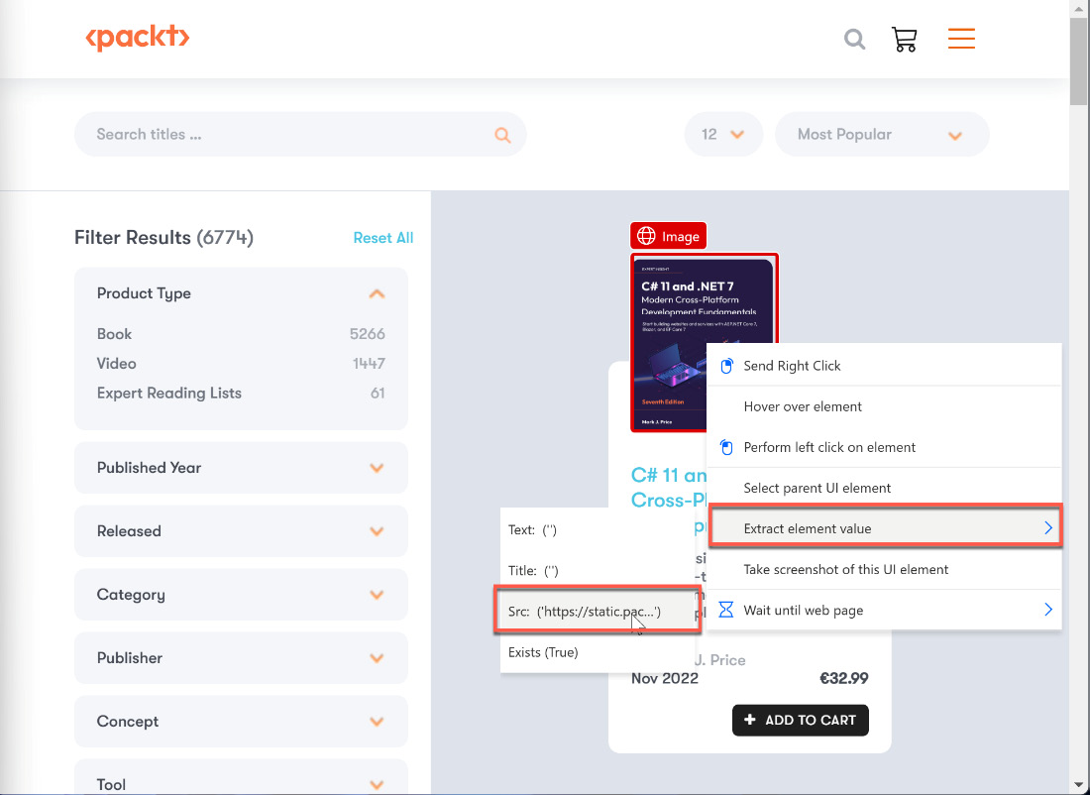Click the €32.99 price text

[x=844, y=678]
